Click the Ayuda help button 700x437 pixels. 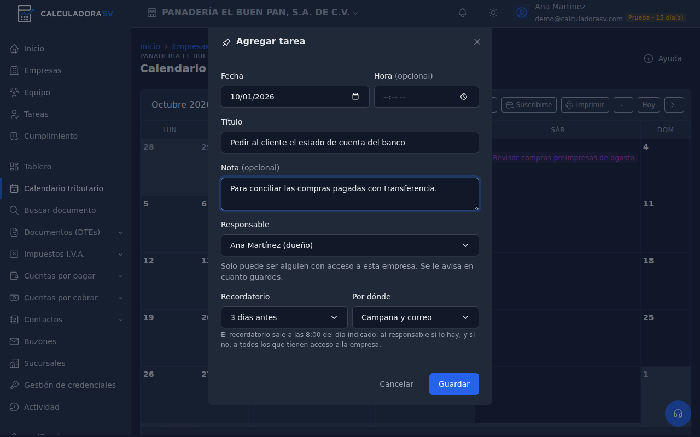663,58
